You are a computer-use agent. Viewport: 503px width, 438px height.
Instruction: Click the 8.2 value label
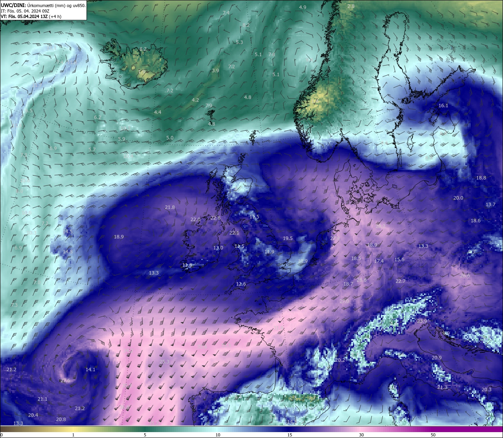[x=246, y=25]
